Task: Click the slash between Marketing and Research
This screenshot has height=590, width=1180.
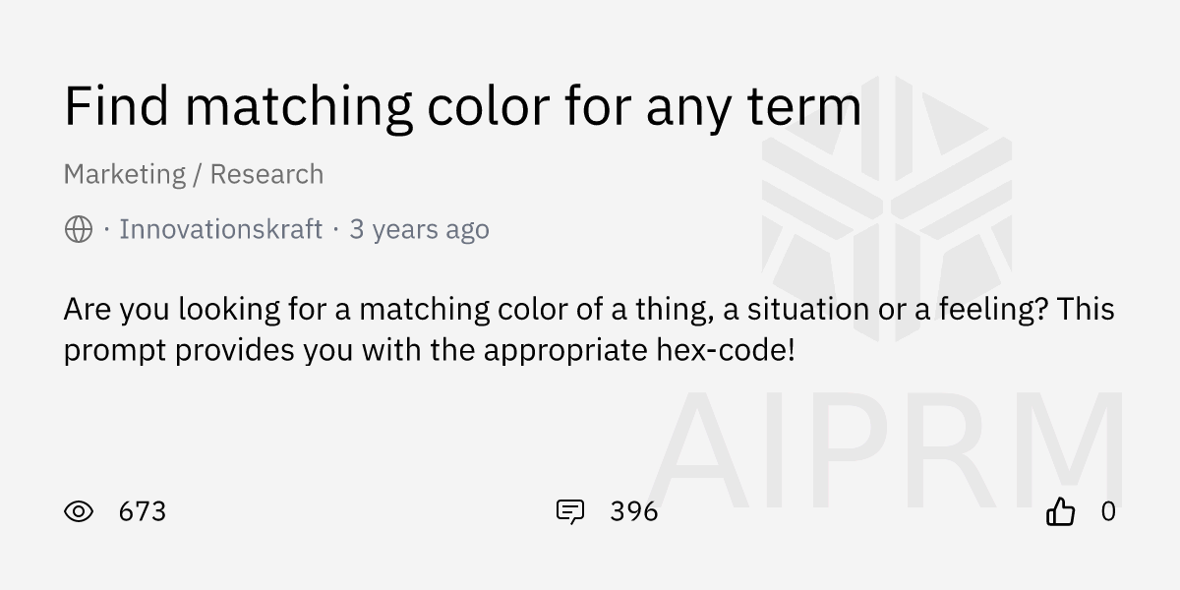Action: 198,175
